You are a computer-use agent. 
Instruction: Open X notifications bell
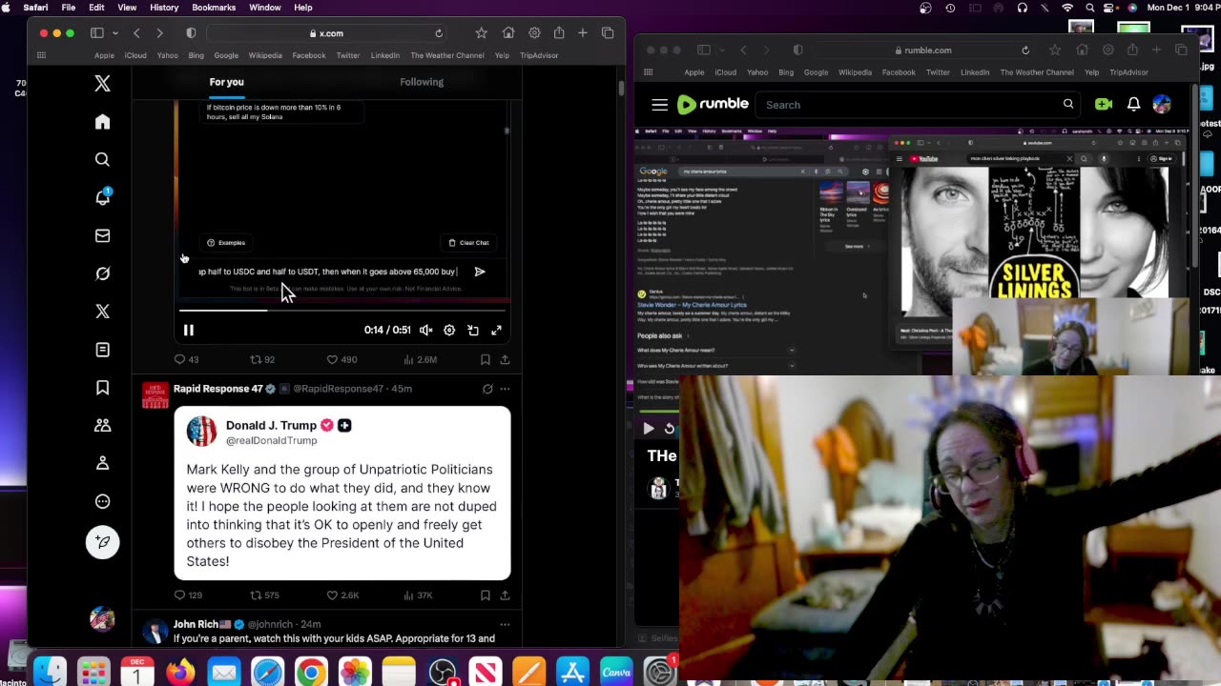point(102,197)
